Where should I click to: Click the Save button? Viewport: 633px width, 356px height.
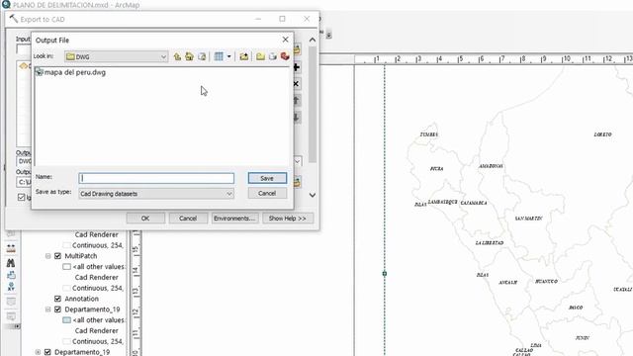click(267, 178)
